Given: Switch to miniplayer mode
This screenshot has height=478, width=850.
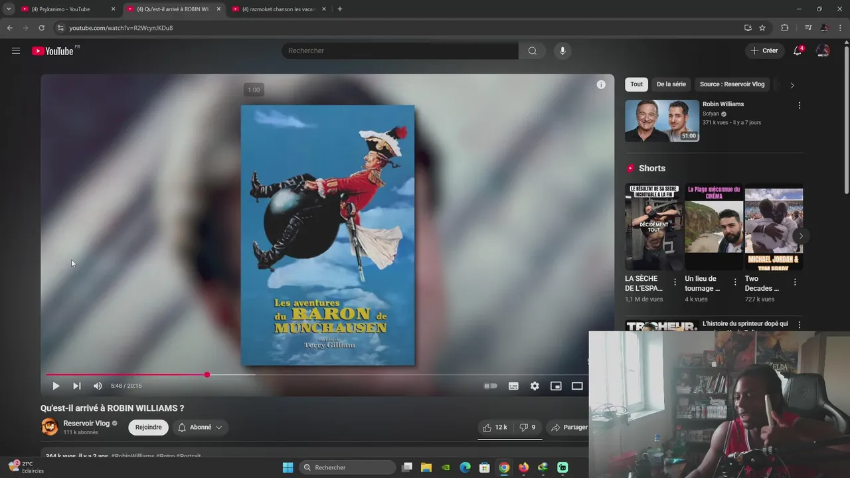Looking at the screenshot, I should (556, 386).
